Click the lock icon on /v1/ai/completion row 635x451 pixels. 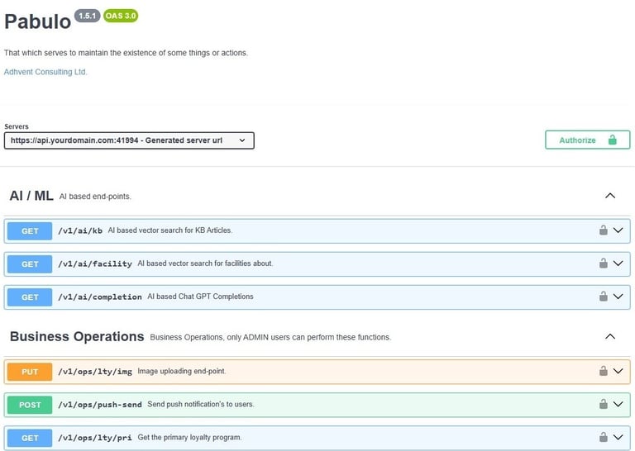tap(603, 297)
